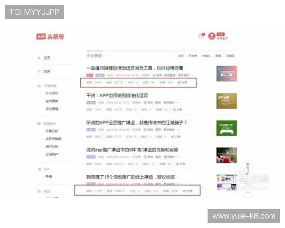285x228 pixels.
Task: Expand 更多操作 for 活动运营减负工具 article
Action: [x=186, y=75]
